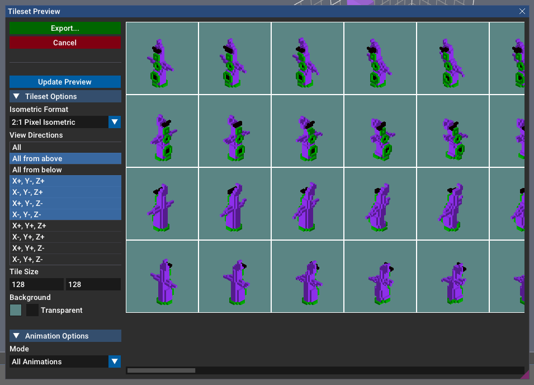Toggle X+, Y+, Z- view direction
534x385 pixels.
pos(65,248)
